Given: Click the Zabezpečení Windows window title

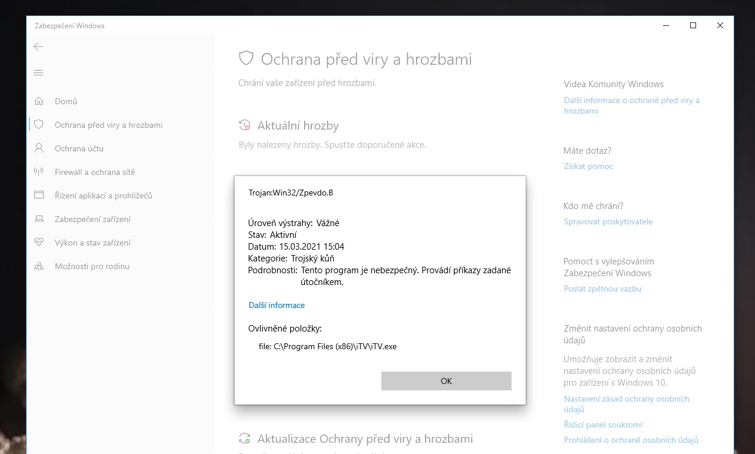Looking at the screenshot, I should (x=70, y=26).
